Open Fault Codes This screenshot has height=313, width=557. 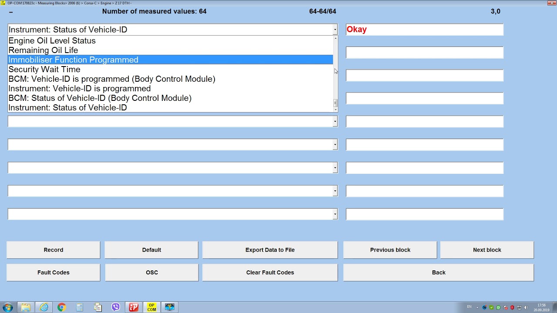point(54,273)
